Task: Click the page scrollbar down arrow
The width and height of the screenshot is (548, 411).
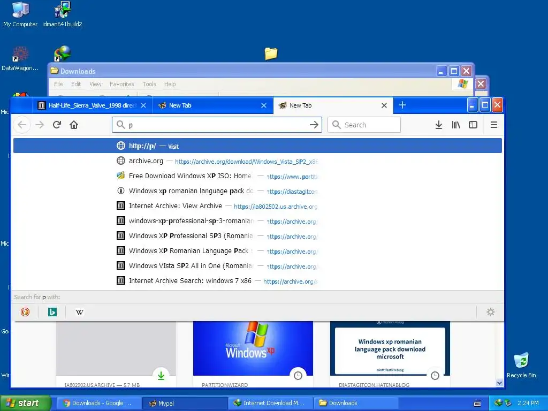Action: 500,383
